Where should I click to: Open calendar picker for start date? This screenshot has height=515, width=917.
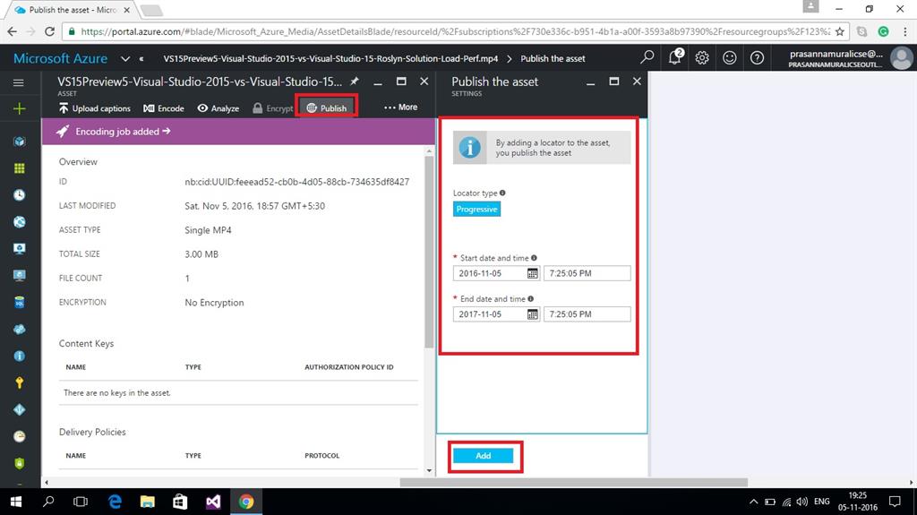[x=532, y=273]
